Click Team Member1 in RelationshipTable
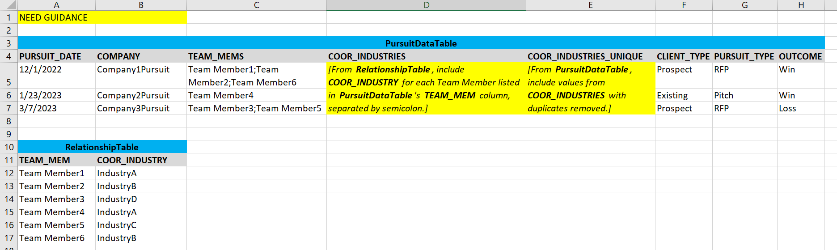The width and height of the screenshot is (837, 250). point(56,173)
